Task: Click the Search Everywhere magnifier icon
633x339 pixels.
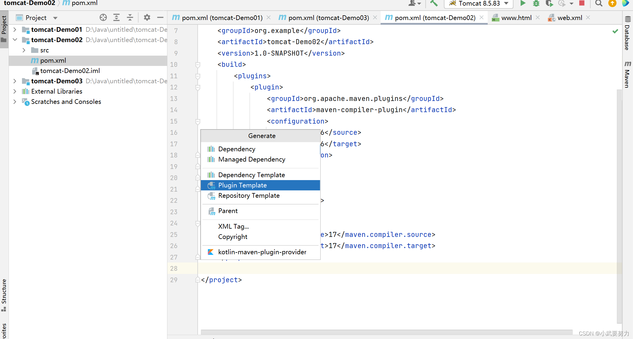Action: [599, 3]
